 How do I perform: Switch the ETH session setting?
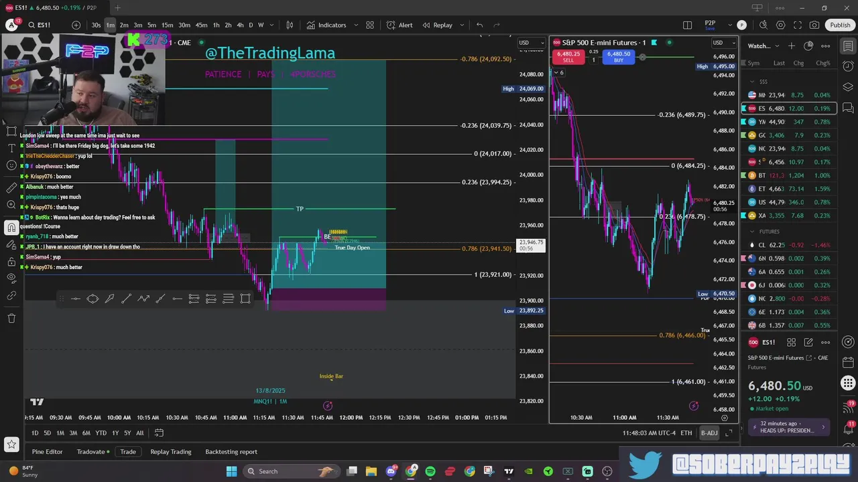click(x=686, y=433)
